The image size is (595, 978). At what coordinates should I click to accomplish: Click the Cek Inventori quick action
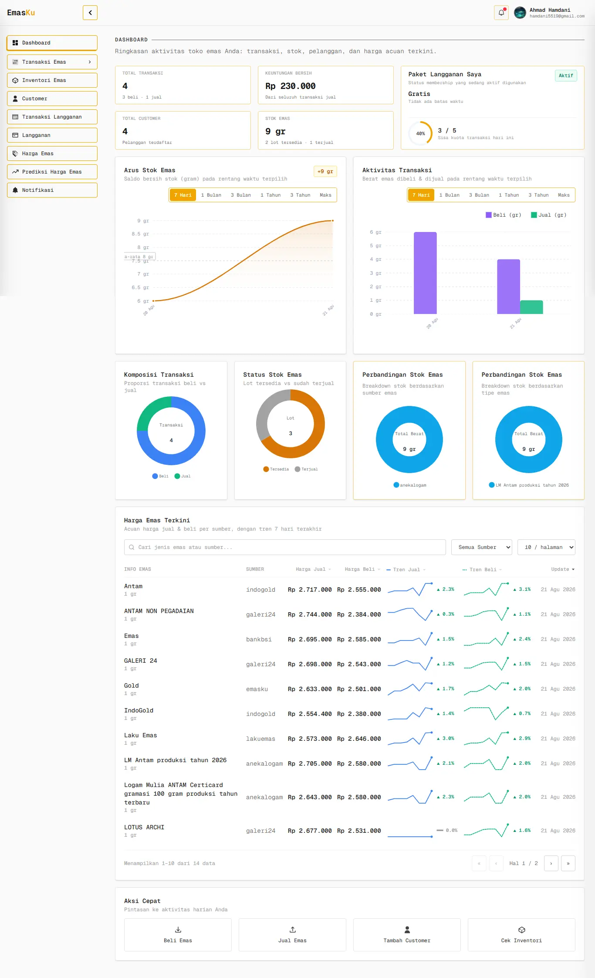click(x=521, y=935)
